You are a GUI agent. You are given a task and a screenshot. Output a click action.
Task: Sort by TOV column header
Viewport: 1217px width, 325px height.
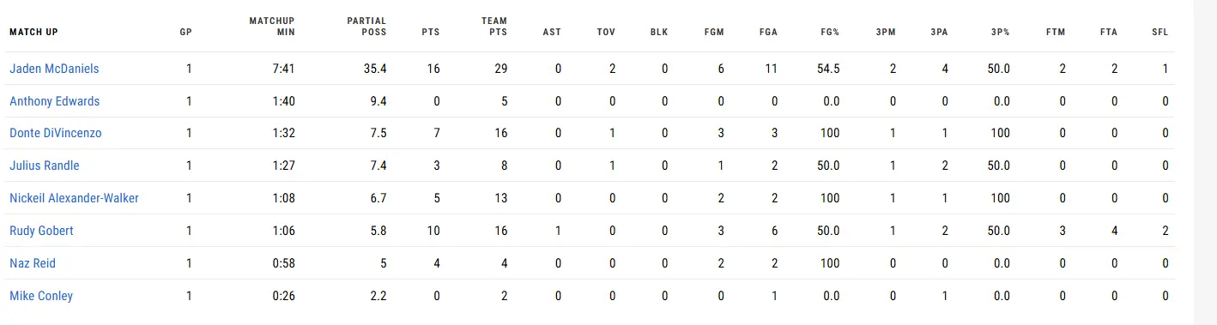pyautogui.click(x=606, y=33)
